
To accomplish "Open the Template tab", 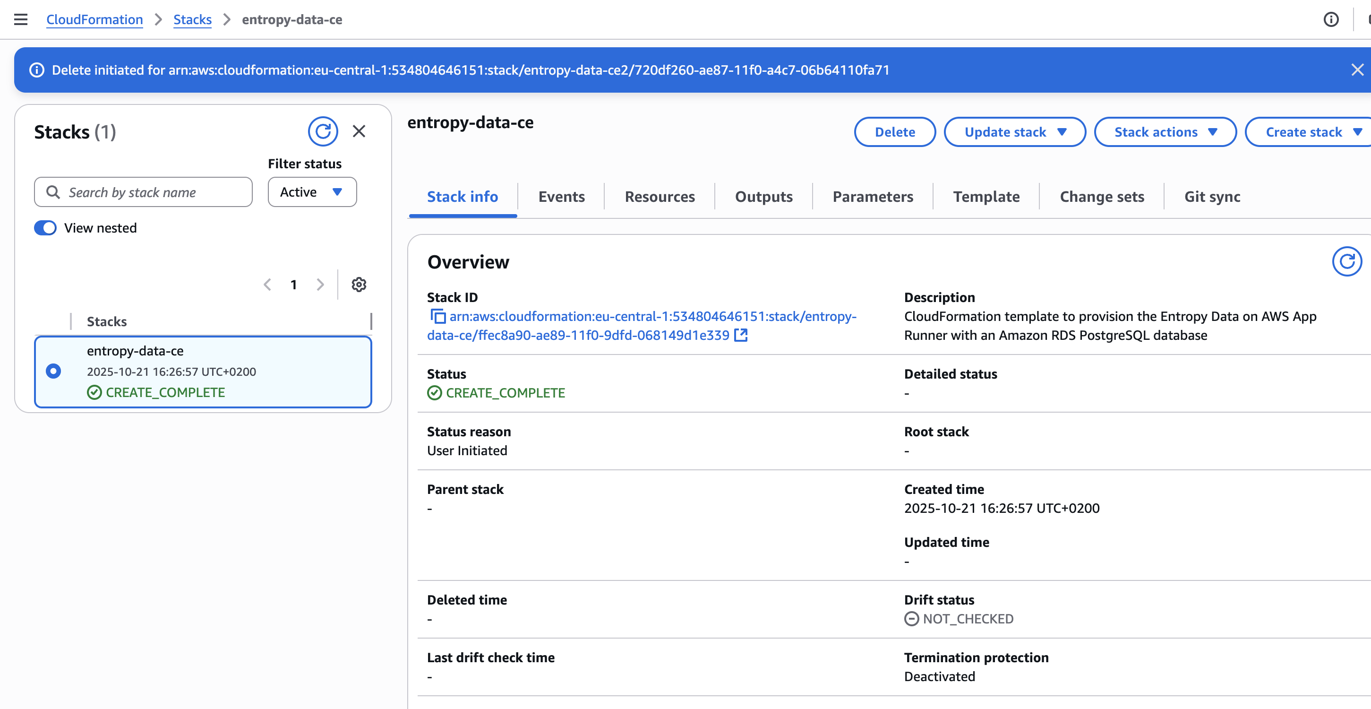I will 985,197.
